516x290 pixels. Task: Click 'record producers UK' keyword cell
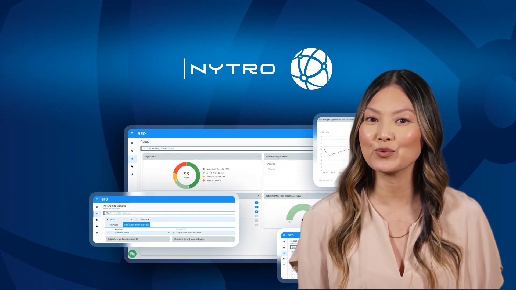122,233
